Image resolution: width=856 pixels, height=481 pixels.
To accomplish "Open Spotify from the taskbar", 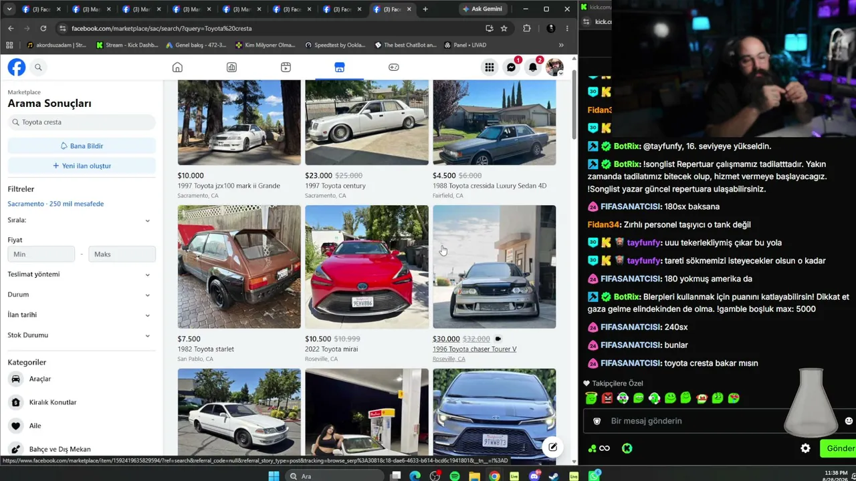I will [455, 476].
